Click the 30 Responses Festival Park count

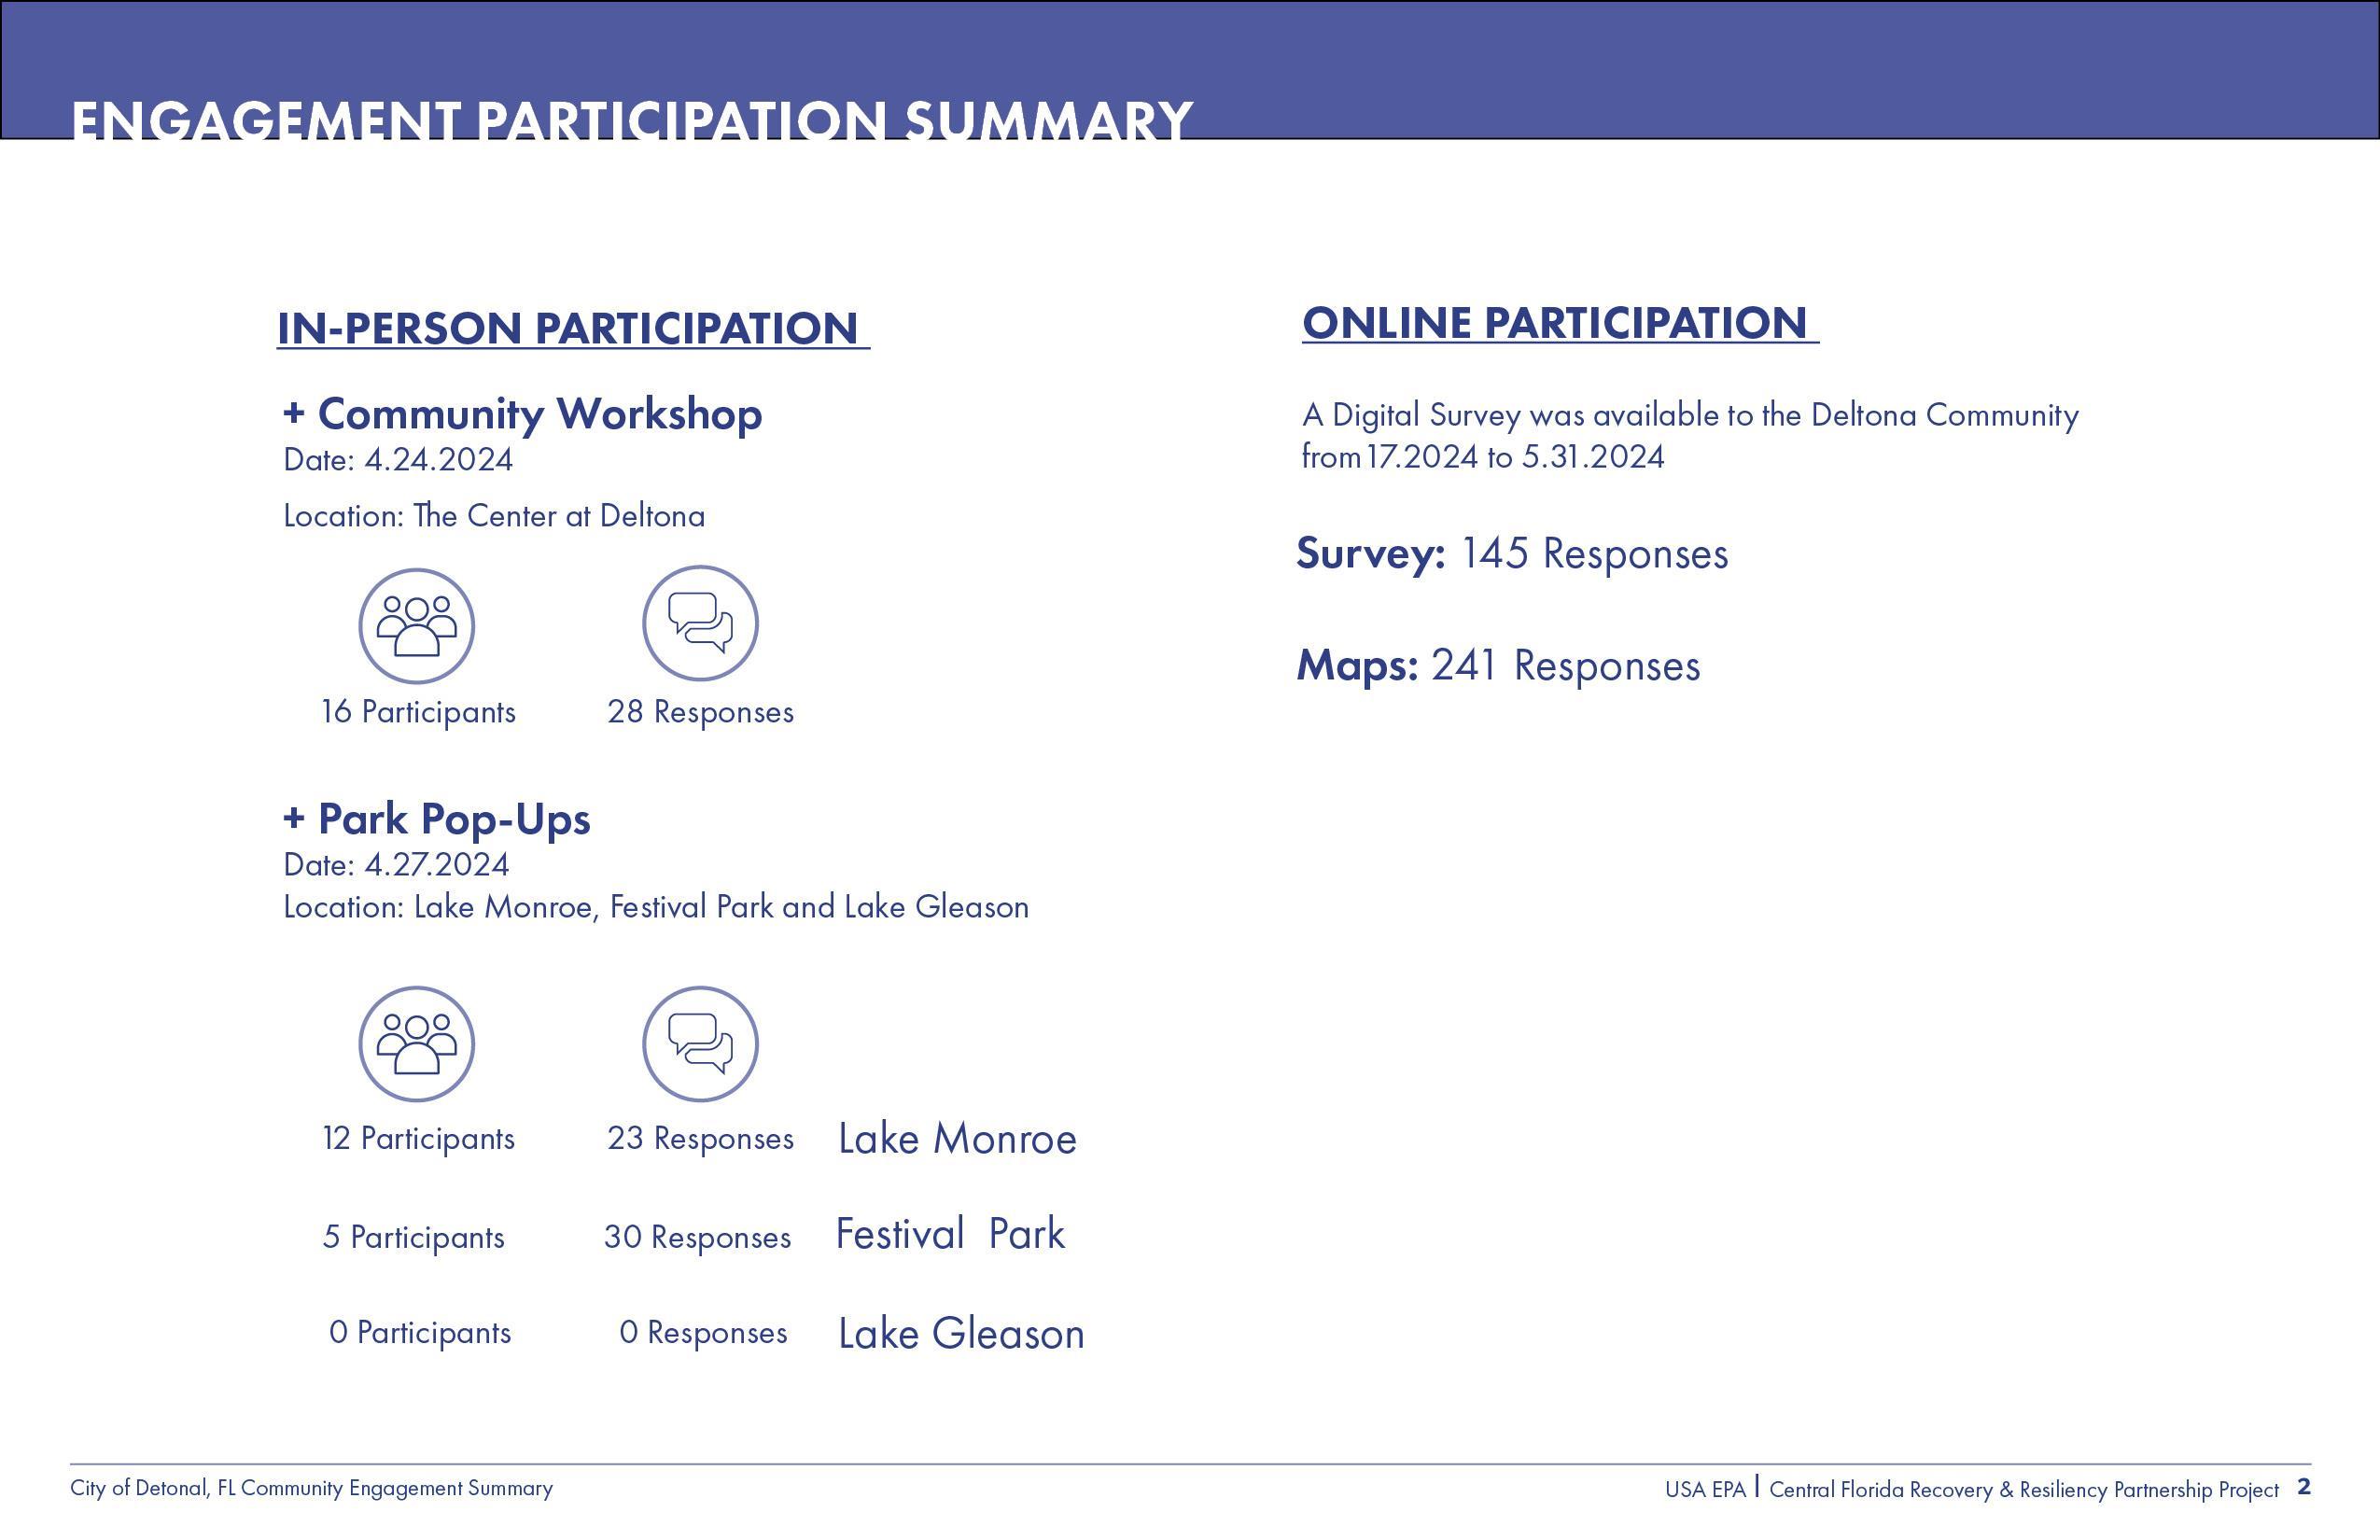click(697, 1238)
